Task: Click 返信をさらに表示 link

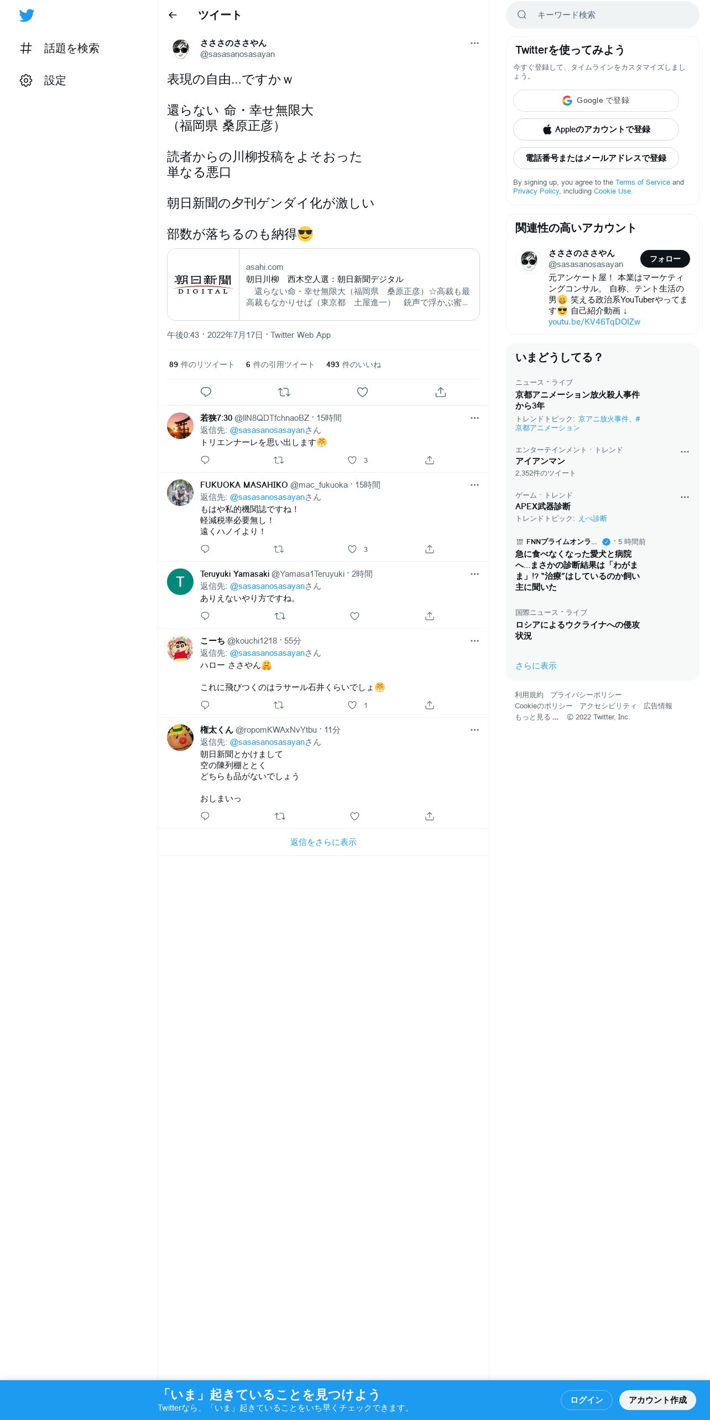Action: (x=323, y=842)
